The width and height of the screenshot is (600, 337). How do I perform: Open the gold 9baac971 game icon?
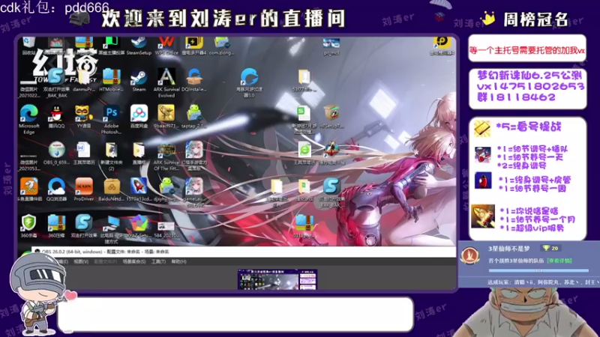[166, 117]
